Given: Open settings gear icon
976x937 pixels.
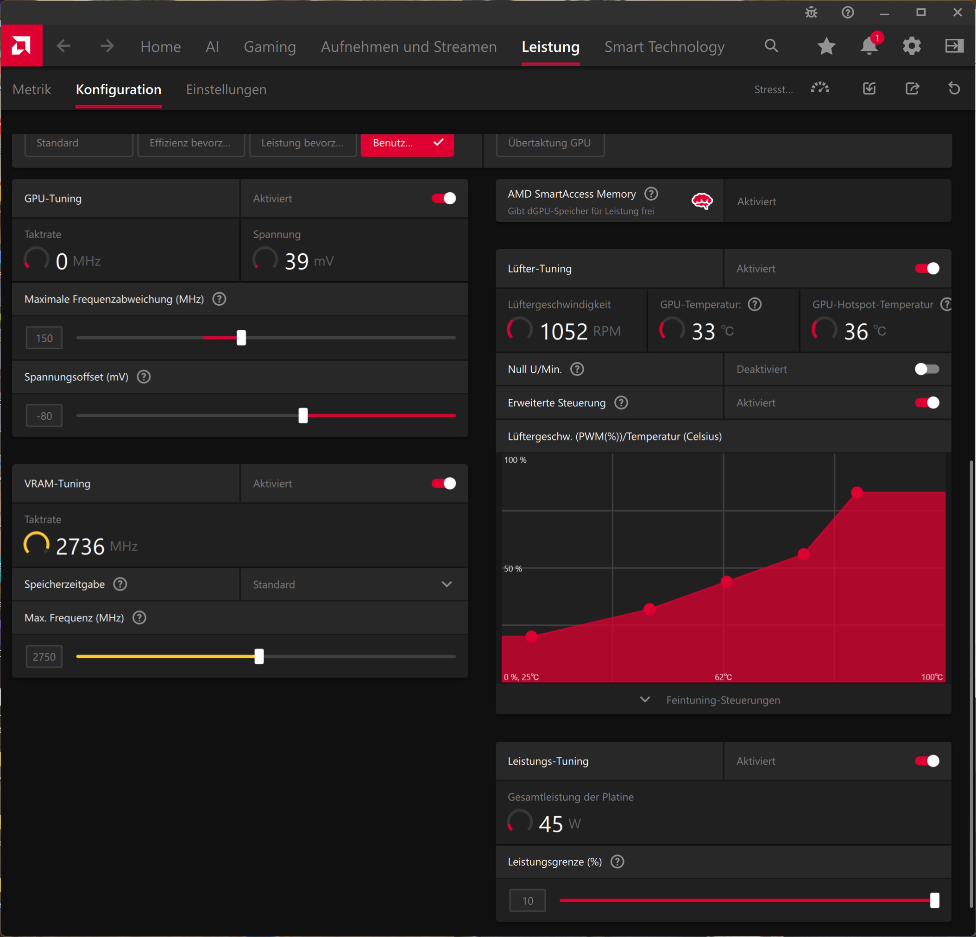Looking at the screenshot, I should tap(912, 46).
